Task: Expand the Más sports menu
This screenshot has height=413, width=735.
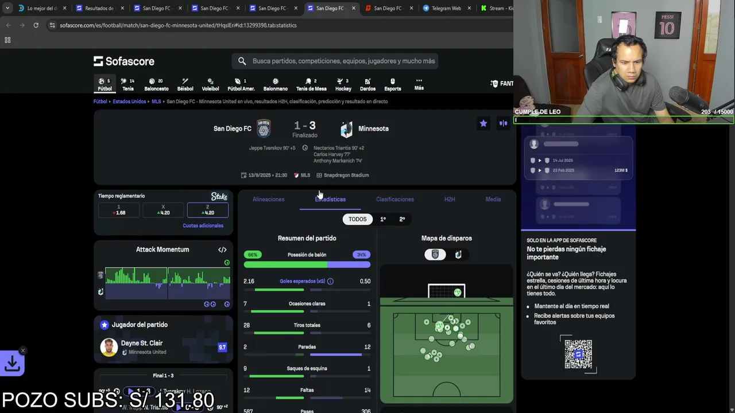Action: tap(419, 84)
